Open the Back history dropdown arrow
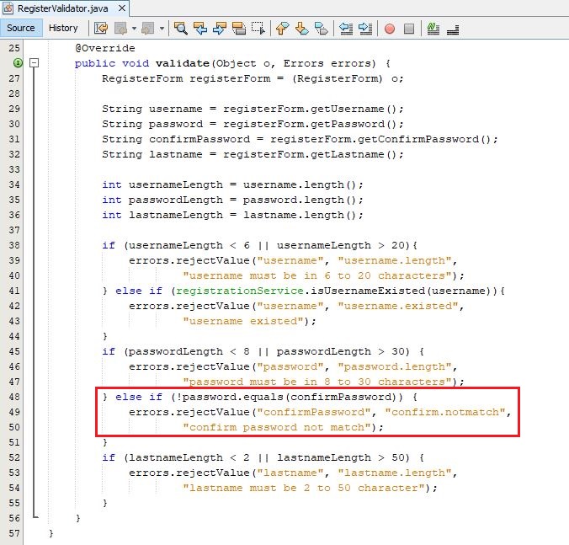 [x=134, y=28]
